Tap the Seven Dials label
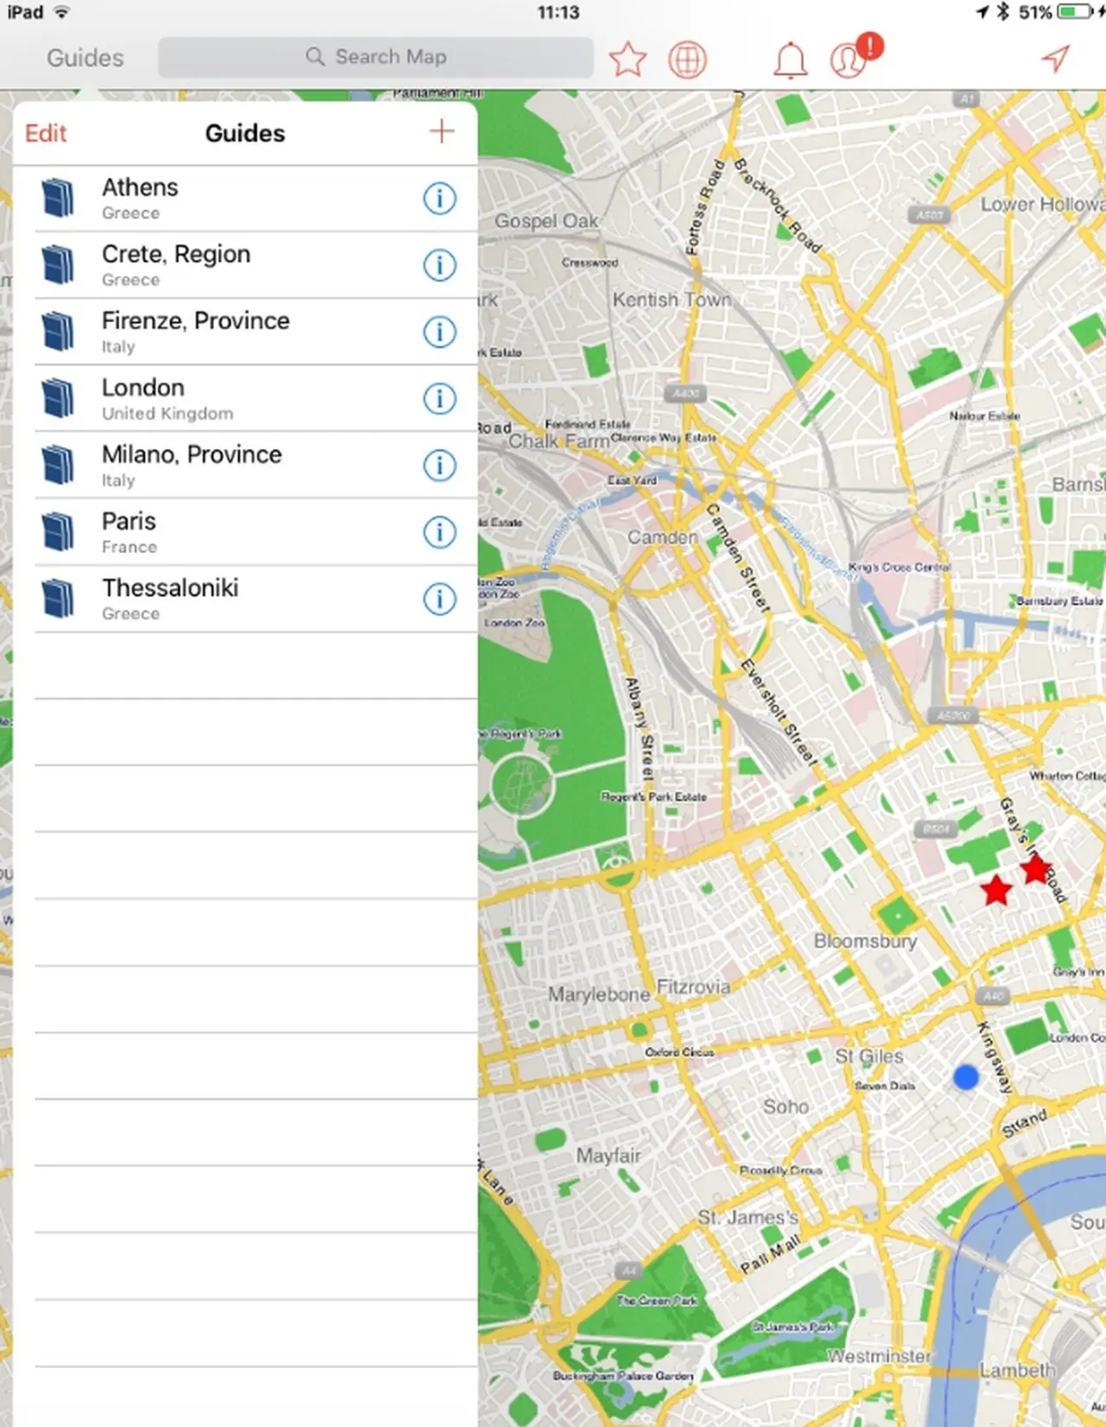1106x1427 pixels. (x=885, y=1086)
